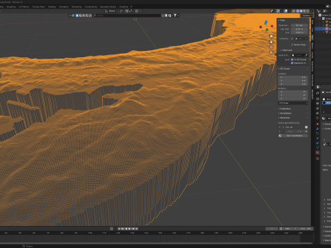Switch to Shading workspace tab
Viewport: 331px width, 248px height.
click(52, 7)
